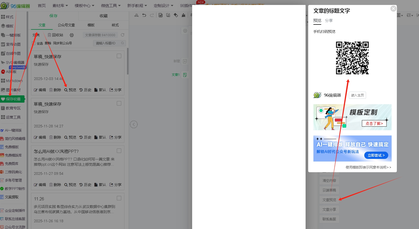Click the undo arrow in the editor toolbar
The image size is (419, 229).
click(x=144, y=15)
